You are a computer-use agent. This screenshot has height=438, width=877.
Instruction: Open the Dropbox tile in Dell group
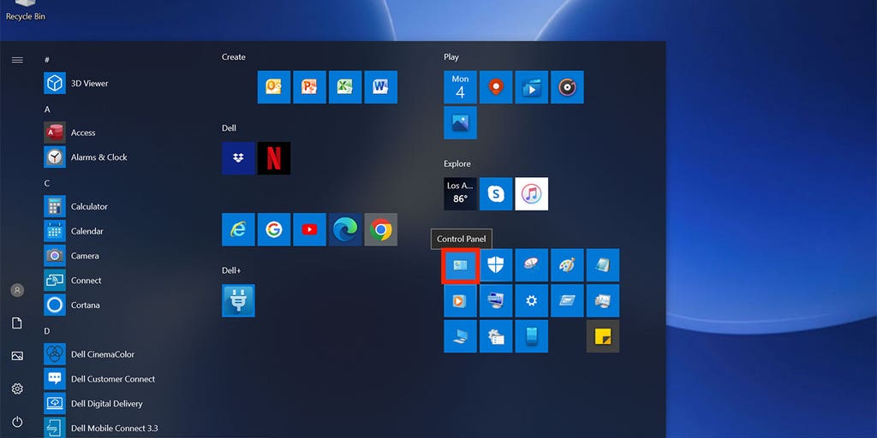point(238,158)
